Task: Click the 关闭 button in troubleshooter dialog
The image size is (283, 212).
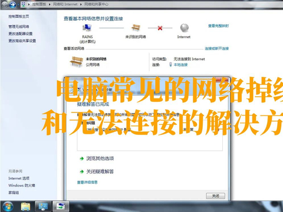Action: [215, 196]
